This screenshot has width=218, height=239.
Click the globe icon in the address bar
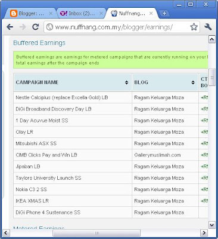click(49, 27)
